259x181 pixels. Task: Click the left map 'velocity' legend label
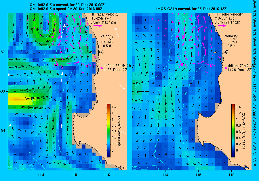point(107,36)
